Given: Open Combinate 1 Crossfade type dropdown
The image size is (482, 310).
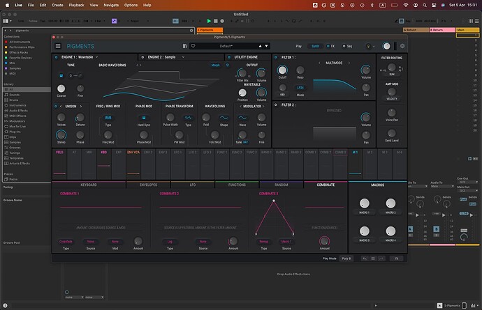Looking at the screenshot, I should (66, 240).
